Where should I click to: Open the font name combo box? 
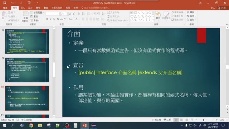[x=53, y=14]
